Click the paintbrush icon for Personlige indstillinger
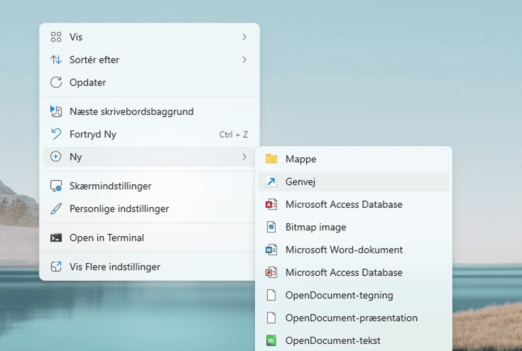This screenshot has height=351, width=522. (x=56, y=209)
